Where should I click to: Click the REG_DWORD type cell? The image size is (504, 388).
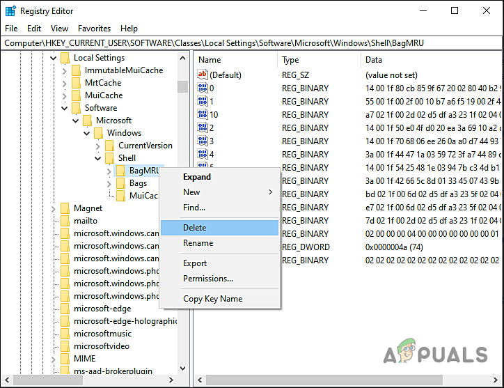pos(306,247)
